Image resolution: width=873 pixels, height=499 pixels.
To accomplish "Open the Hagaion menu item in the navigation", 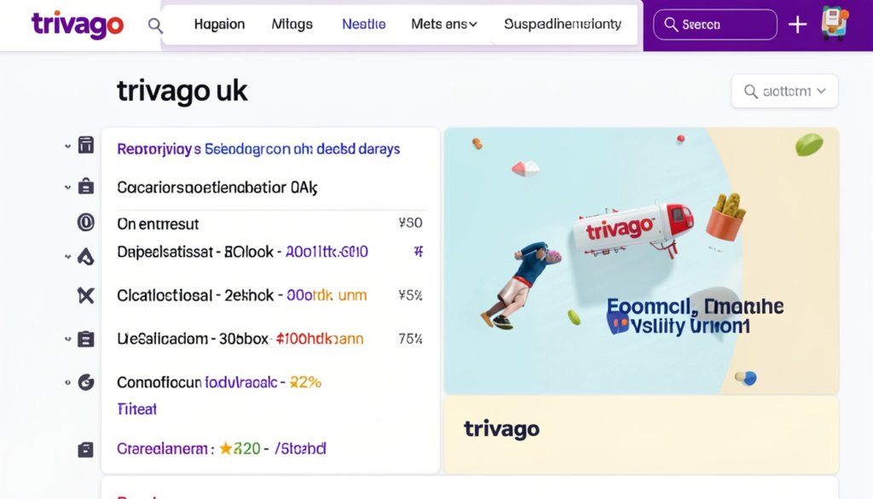I will coord(219,25).
